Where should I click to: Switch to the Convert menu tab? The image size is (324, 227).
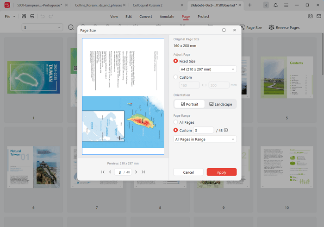145,16
